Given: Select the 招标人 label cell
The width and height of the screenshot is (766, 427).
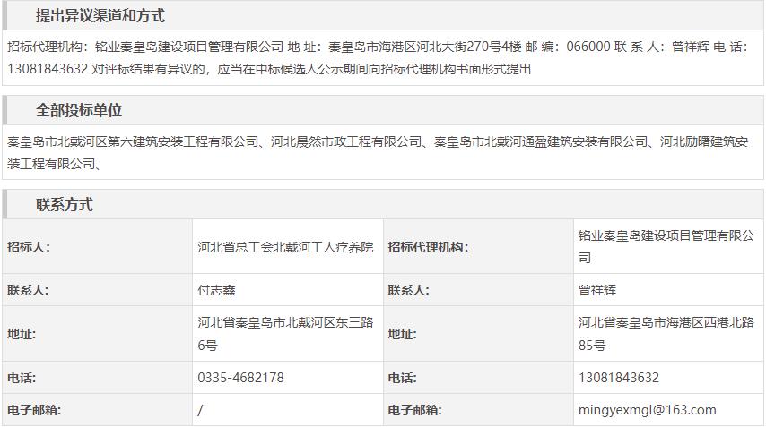Looking at the screenshot, I should tap(29, 247).
